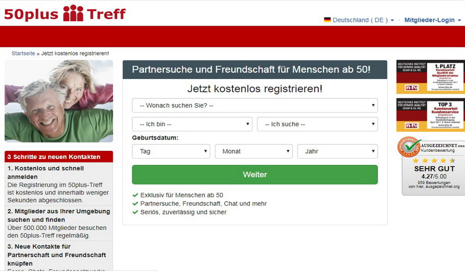Click 'Seriös, zuverlässig und sicher' text
Viewport: 465px width, 272px height.
[x=183, y=212]
